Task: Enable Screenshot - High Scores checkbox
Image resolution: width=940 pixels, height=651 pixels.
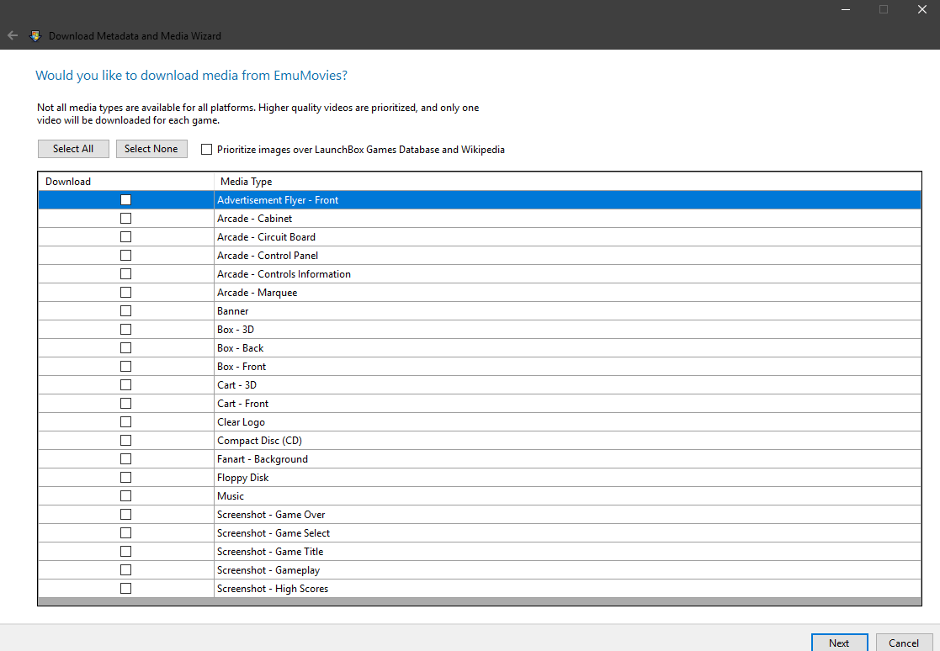Action: point(126,589)
